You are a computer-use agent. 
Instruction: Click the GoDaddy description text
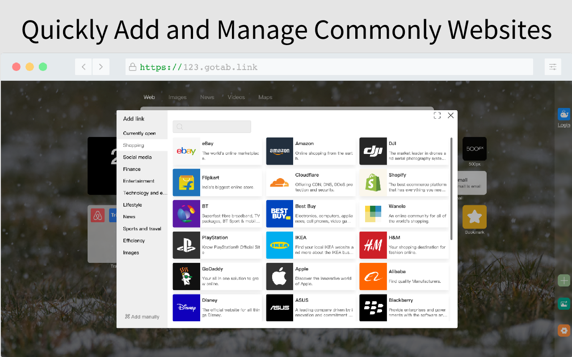click(230, 281)
